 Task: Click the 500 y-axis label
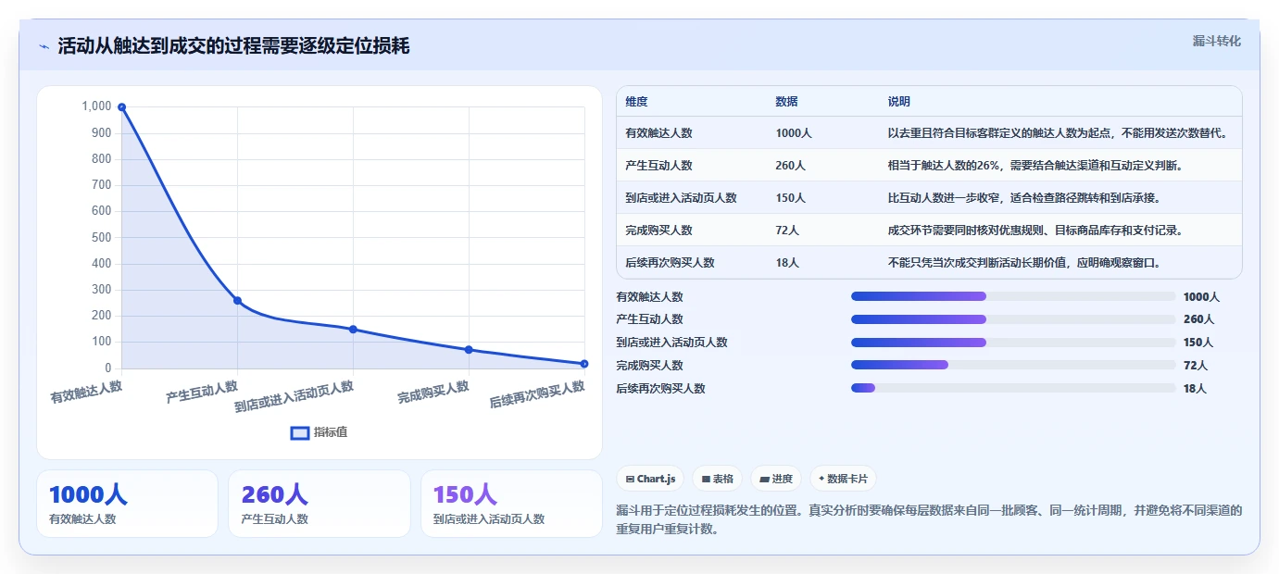coord(101,237)
